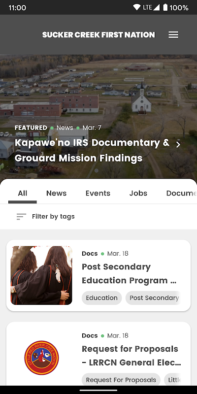Tap the 11:00 clock in status bar
This screenshot has height=394, width=197.
(17, 8)
